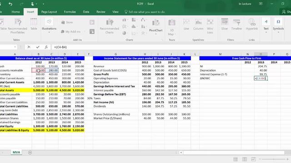
Task: Open the Symbols group dropdown
Action: click(278, 26)
